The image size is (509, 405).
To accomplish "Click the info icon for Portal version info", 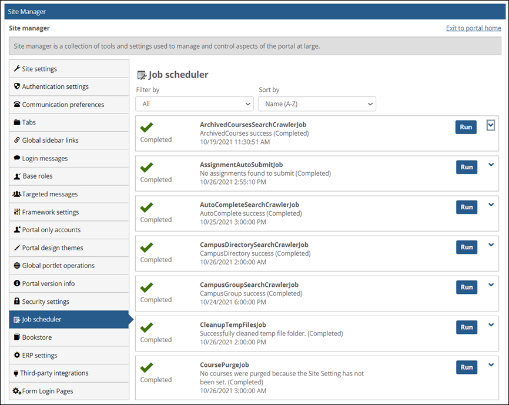I will [17, 283].
